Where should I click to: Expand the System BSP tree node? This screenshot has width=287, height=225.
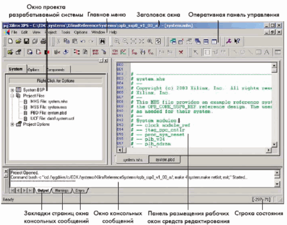[12, 90]
